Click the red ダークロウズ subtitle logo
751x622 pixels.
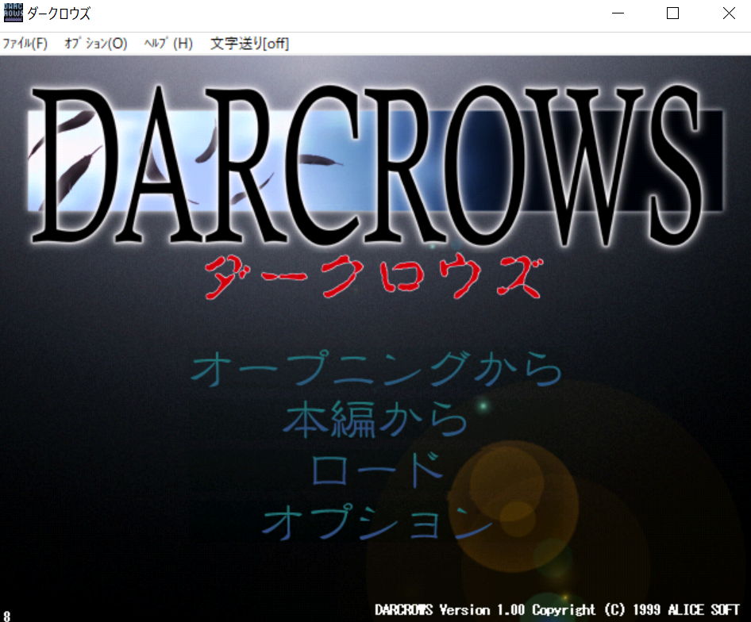tap(375, 277)
